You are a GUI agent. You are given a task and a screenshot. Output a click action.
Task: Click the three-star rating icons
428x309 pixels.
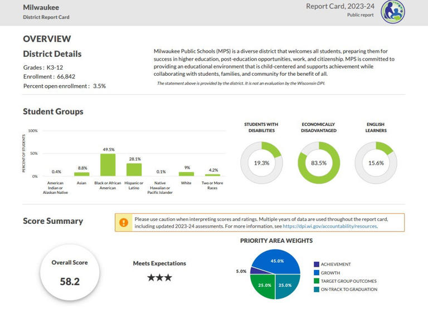pyautogui.click(x=160, y=278)
